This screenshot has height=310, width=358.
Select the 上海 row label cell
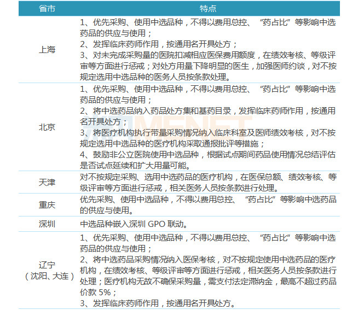(47, 50)
